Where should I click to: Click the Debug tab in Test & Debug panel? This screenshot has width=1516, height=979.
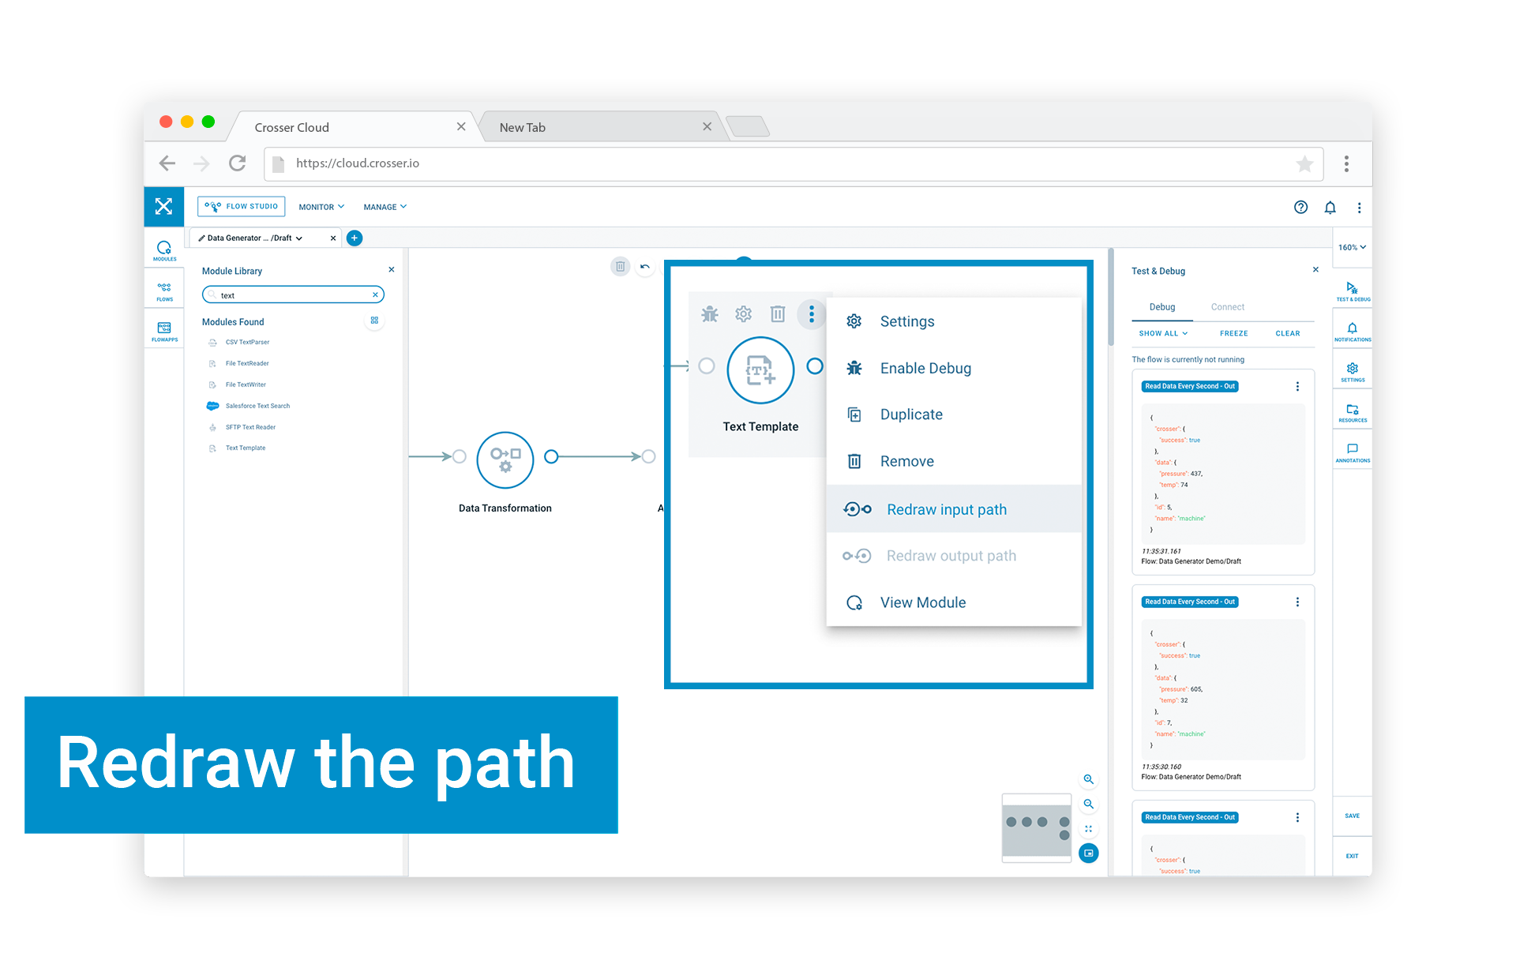(1162, 306)
